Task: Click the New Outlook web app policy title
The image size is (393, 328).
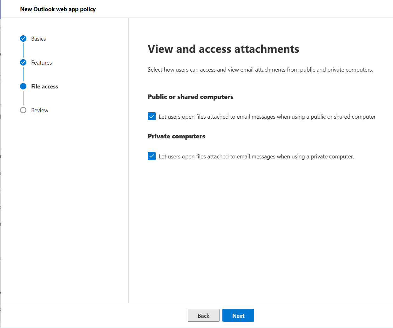Action: [x=58, y=9]
